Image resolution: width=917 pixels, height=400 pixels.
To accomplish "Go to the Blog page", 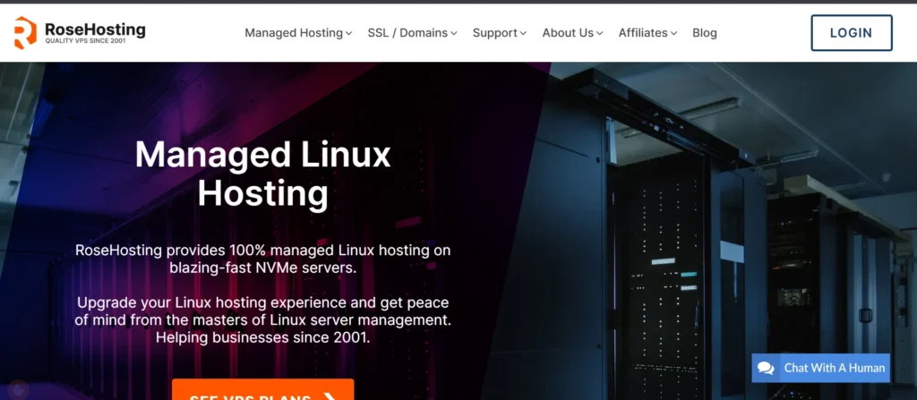I will [705, 33].
